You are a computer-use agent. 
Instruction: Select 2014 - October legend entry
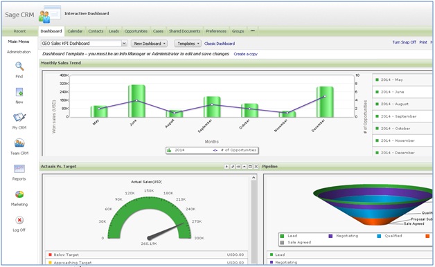402,129
